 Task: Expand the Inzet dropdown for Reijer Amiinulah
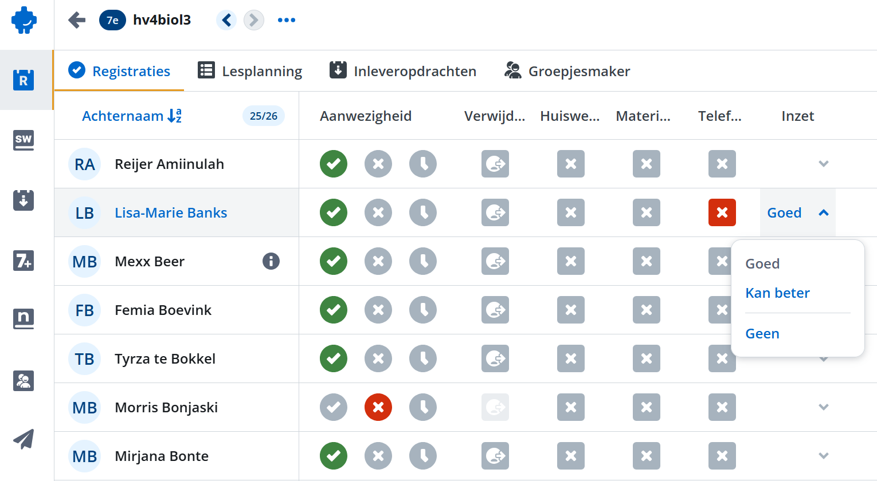tap(824, 164)
